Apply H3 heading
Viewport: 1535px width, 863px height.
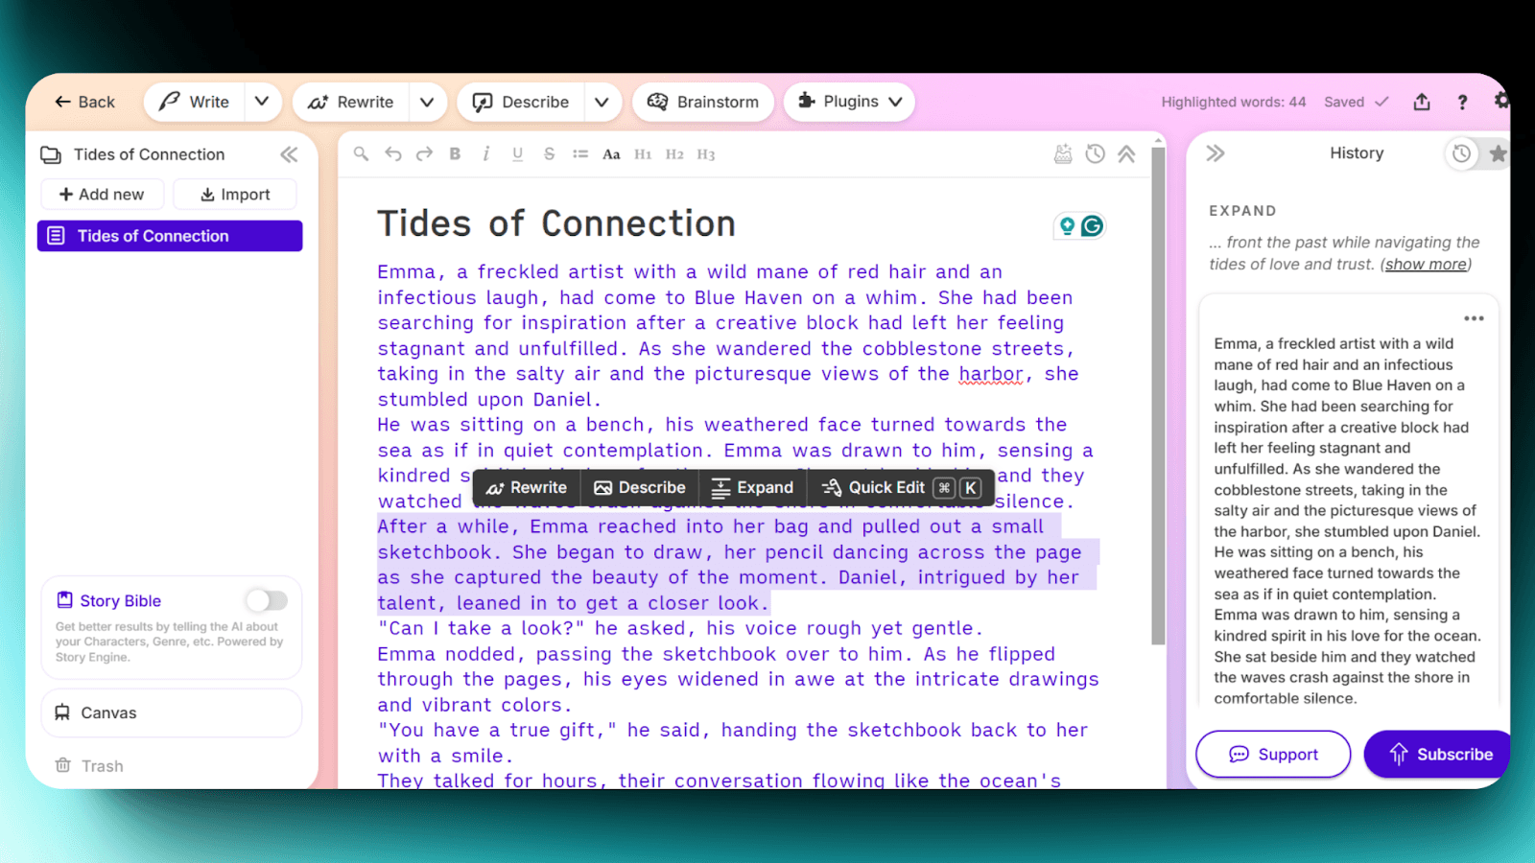point(706,154)
